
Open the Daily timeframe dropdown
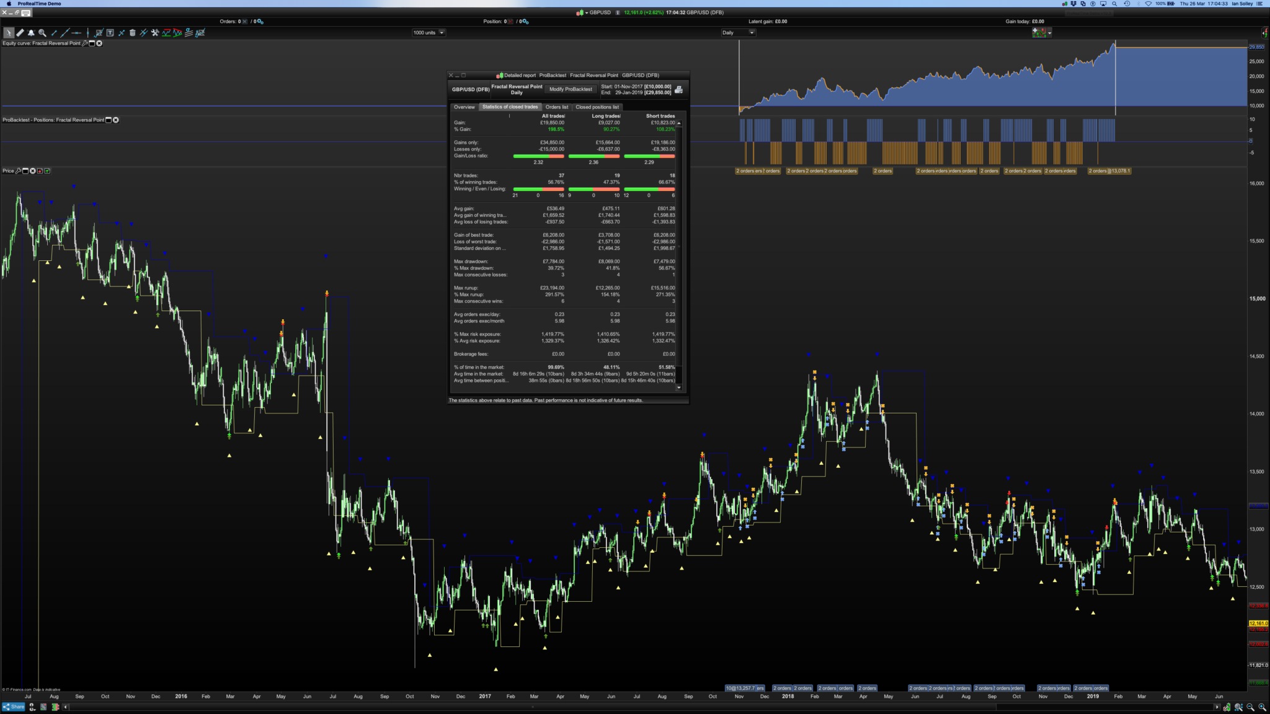(752, 33)
